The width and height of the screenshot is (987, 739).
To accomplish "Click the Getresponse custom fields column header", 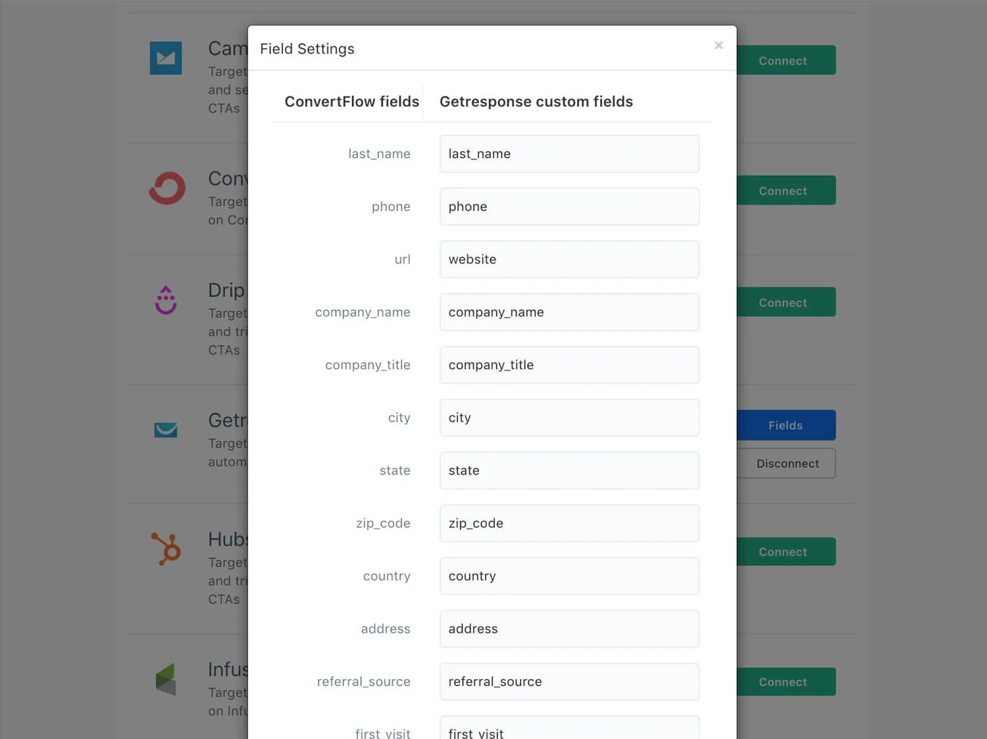I will [536, 101].
